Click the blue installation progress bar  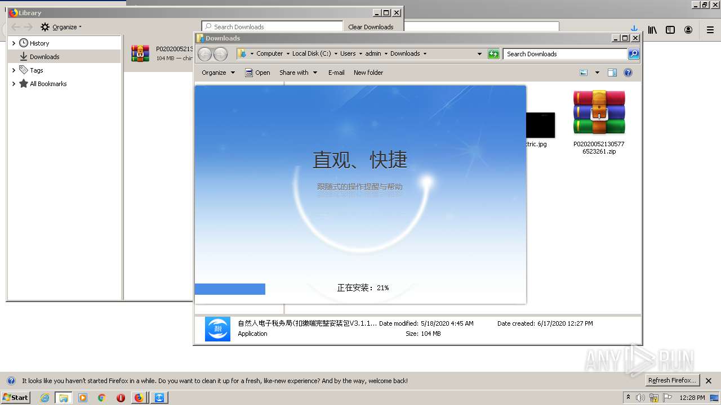230,289
